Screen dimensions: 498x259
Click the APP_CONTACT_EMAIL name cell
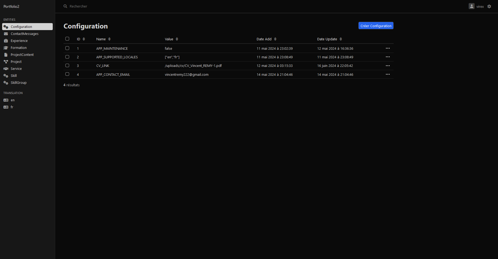click(x=113, y=75)
